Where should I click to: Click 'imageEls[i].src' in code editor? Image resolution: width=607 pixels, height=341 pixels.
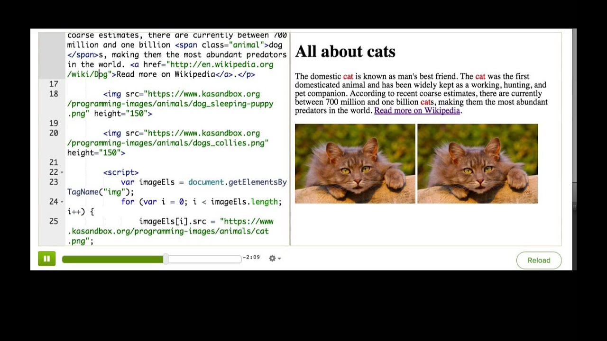(x=173, y=221)
